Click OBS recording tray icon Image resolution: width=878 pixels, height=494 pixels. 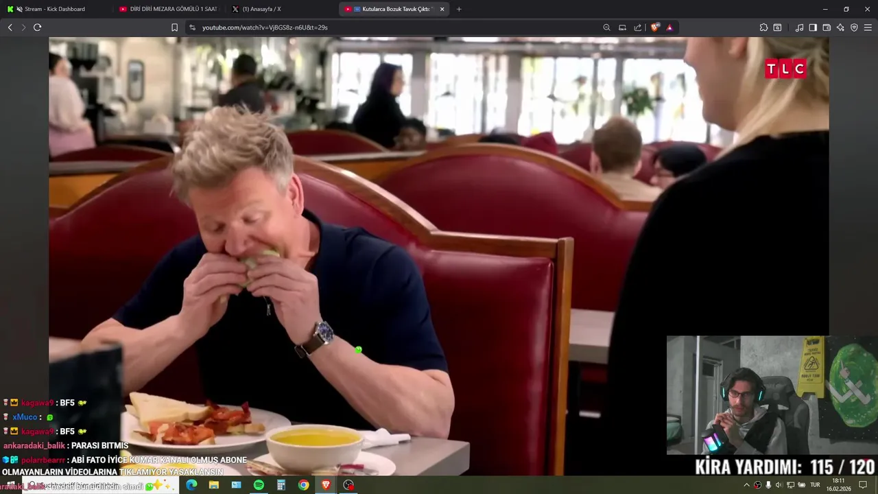[757, 485]
